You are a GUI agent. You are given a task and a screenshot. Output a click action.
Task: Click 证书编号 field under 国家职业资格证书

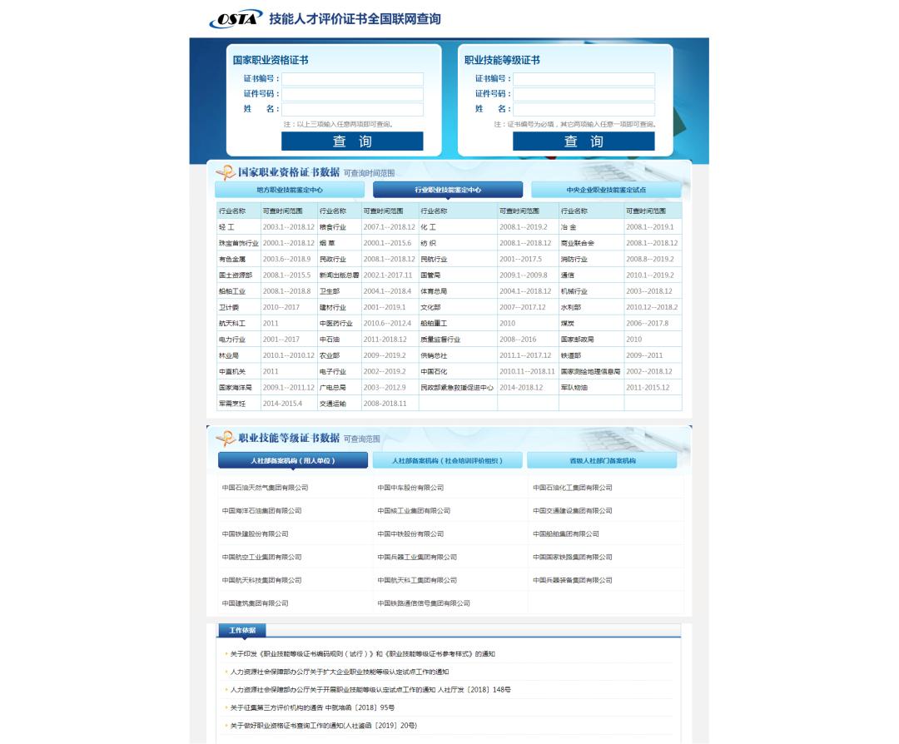[352, 79]
